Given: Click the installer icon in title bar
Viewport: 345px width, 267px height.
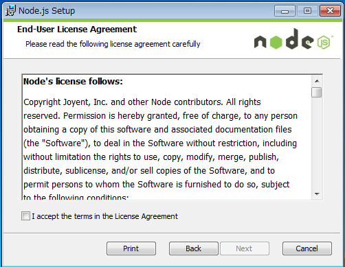Looking at the screenshot, I should [x=10, y=10].
